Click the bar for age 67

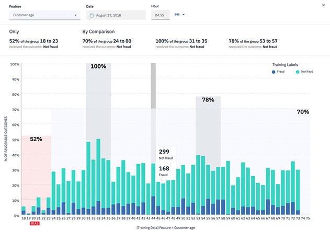(x=268, y=191)
